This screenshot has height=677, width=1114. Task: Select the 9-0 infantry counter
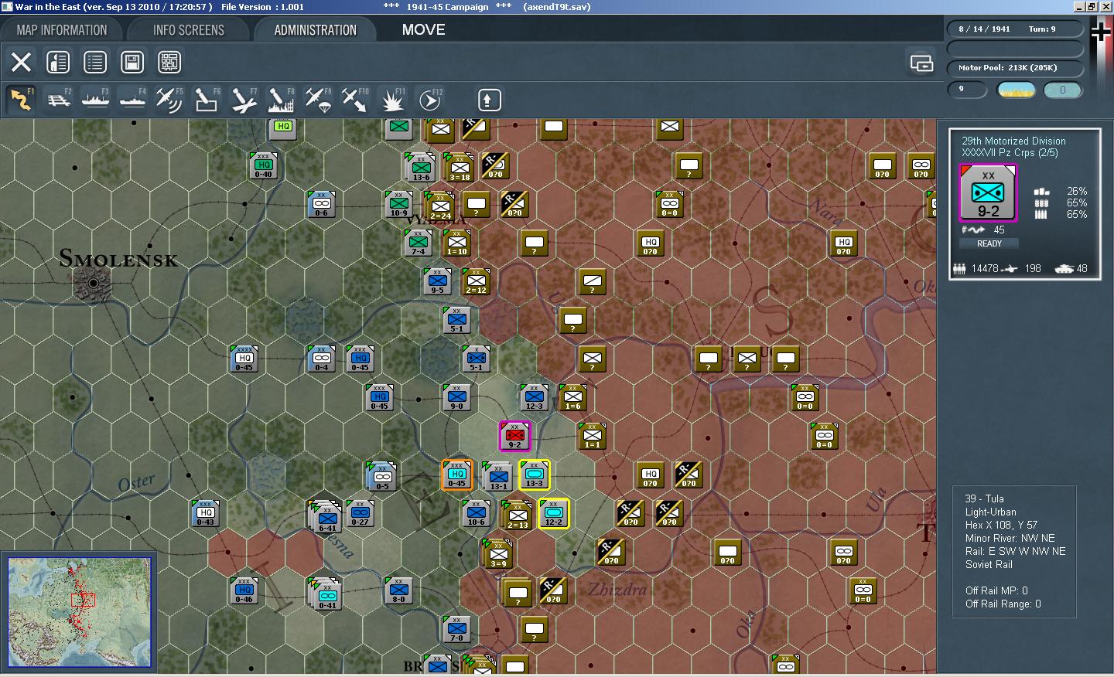click(456, 397)
